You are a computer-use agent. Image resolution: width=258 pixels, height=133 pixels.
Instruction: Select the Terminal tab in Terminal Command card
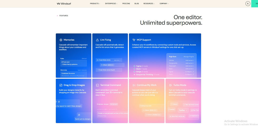pyautogui.click(x=114, y=104)
